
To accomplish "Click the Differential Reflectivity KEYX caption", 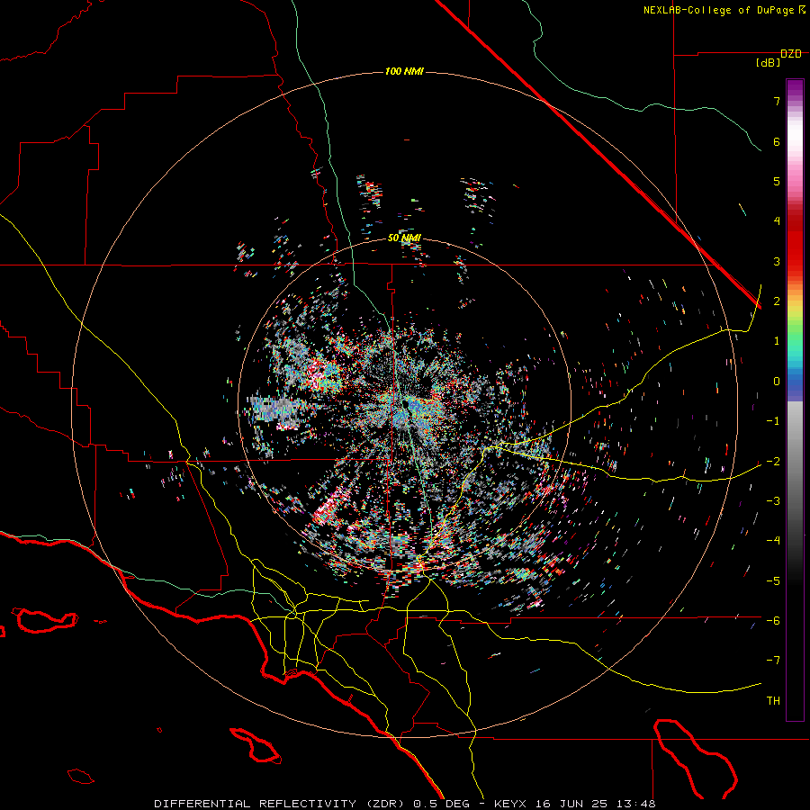I will 405,804.
